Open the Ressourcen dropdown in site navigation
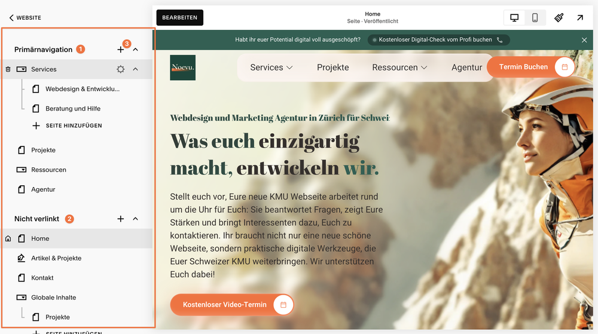 (399, 68)
